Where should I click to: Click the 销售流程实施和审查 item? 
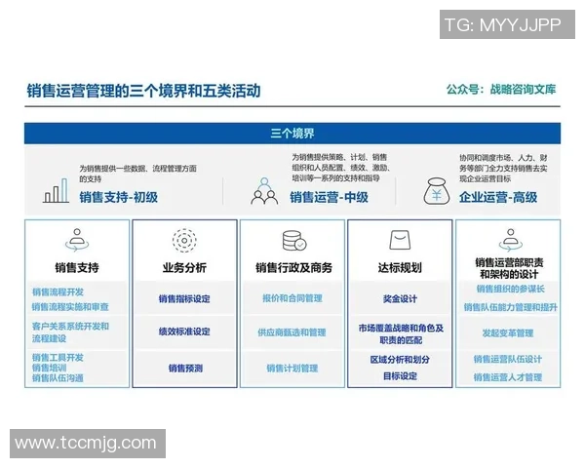(x=70, y=307)
